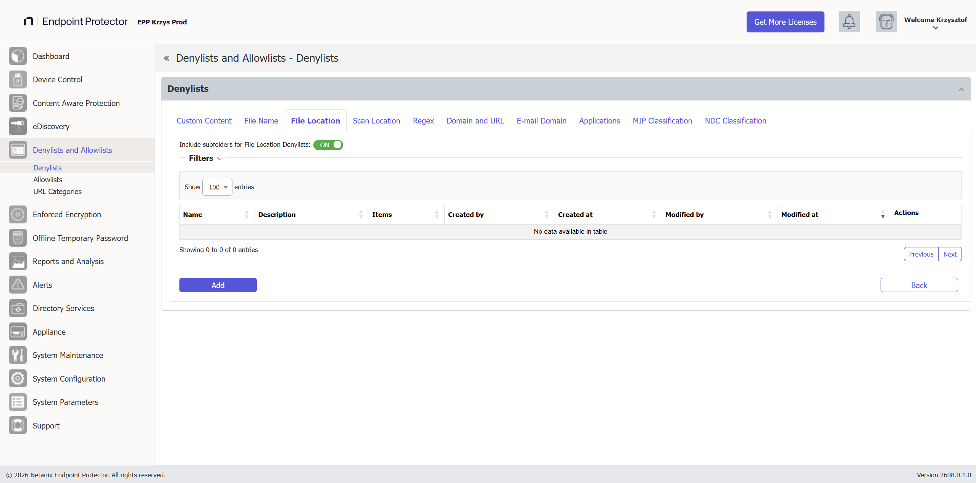
Task: Open the NDC Classification tab
Action: [736, 121]
